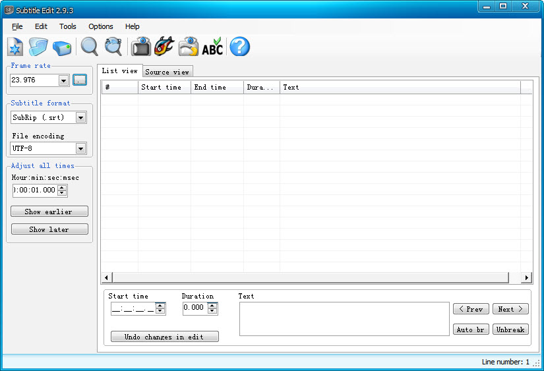This screenshot has height=371, width=544.
Task: Increase Duration with the up spinner
Action: coord(212,306)
